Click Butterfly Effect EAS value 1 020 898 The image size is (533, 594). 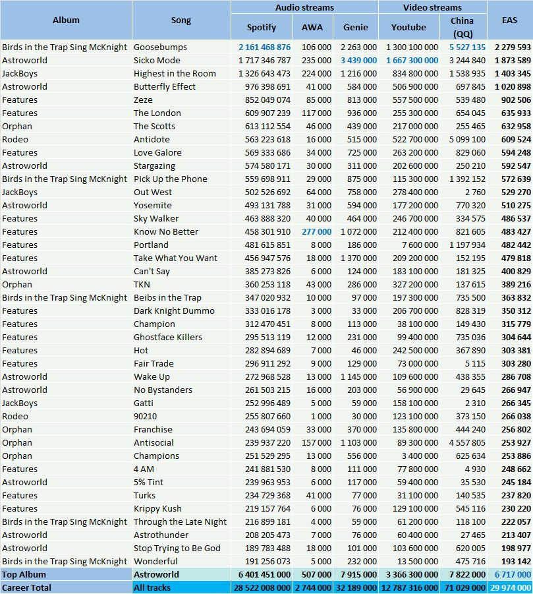coord(513,87)
